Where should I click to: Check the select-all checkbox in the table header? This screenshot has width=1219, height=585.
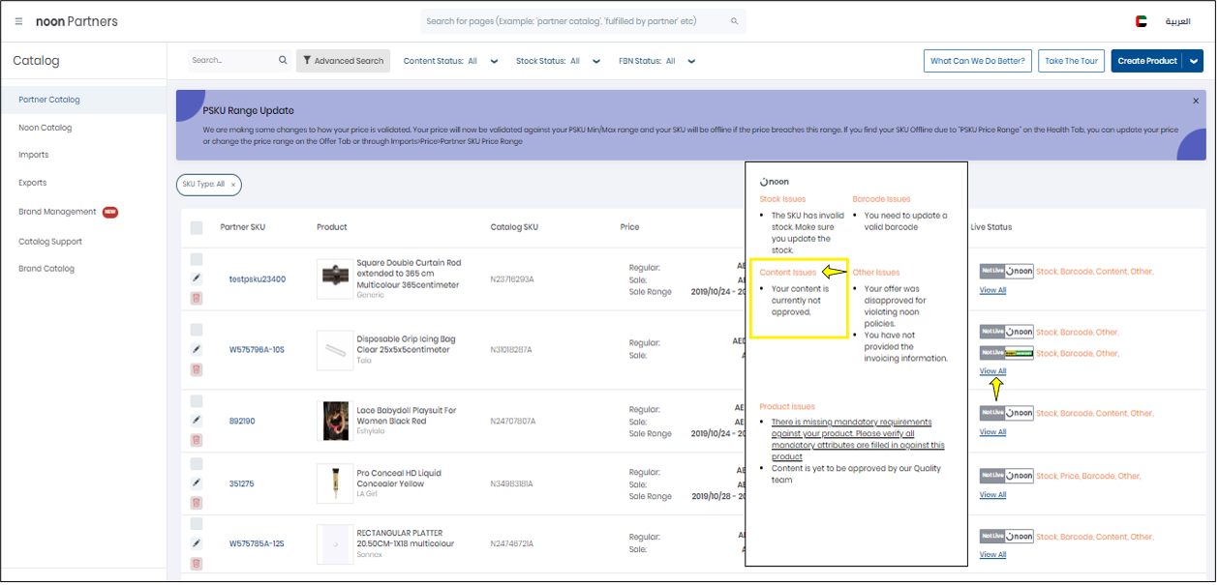[197, 226]
